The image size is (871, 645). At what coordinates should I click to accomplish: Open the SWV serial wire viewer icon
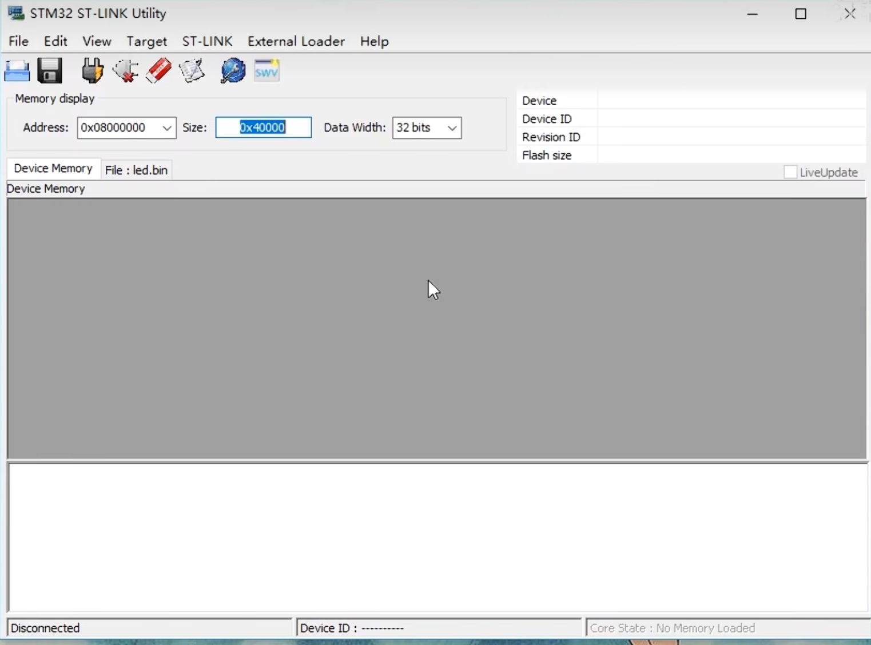tap(267, 71)
